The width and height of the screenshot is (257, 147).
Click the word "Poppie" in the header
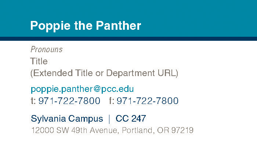pyautogui.click(x=49, y=26)
